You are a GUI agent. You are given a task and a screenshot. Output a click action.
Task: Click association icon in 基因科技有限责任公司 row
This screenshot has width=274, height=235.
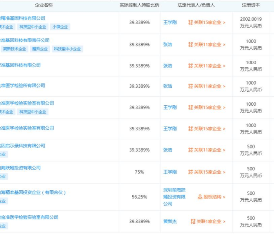[x=191, y=45]
